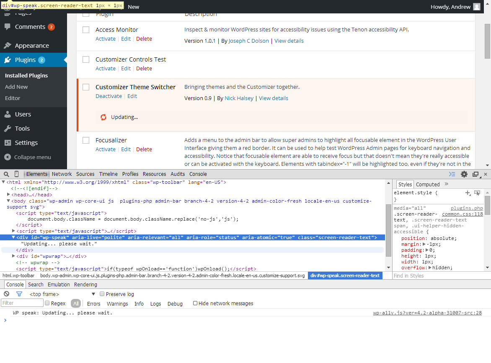Click the user avatar next to Howdy, Andrew
Image resolution: width=491 pixels, height=363 pixels.
pos(477,7)
